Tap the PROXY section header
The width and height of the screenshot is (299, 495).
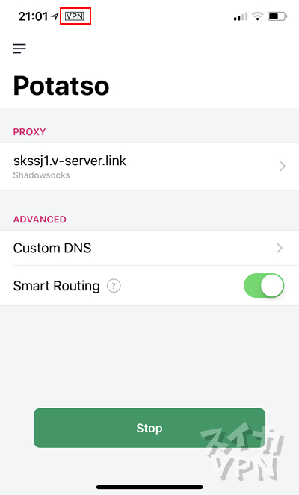pos(29,132)
